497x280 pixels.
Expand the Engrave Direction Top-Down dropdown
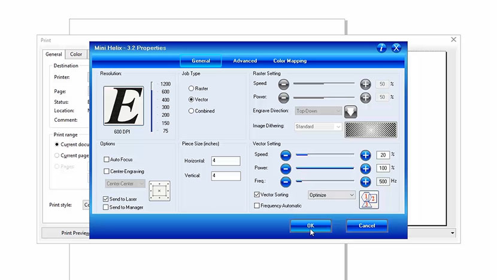coord(318,111)
